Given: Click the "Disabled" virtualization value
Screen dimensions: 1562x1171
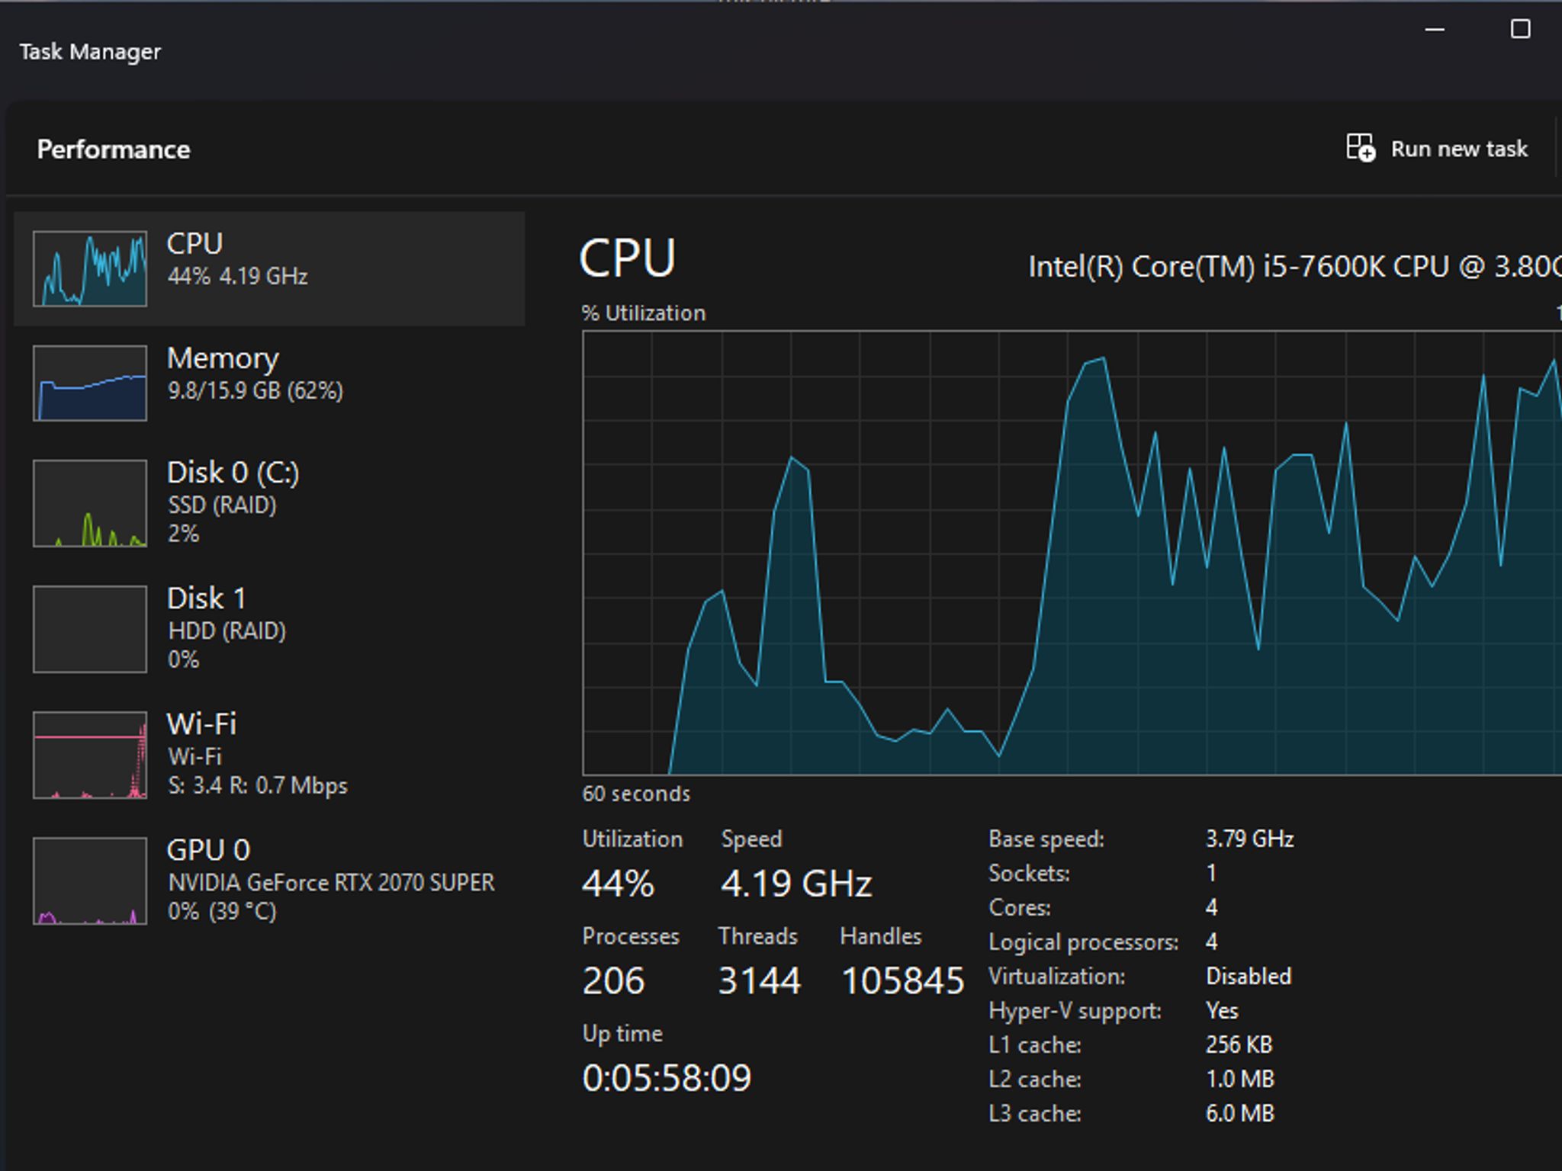Looking at the screenshot, I should (1249, 977).
